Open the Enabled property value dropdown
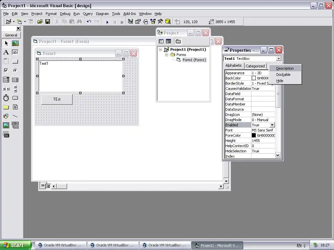The width and height of the screenshot is (334, 250). (272, 125)
